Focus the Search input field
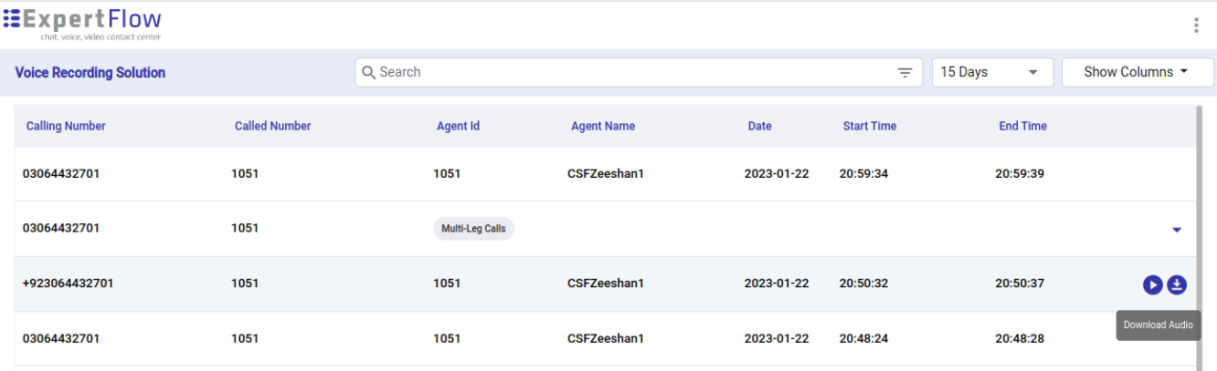The height and width of the screenshot is (371, 1217). pos(630,72)
